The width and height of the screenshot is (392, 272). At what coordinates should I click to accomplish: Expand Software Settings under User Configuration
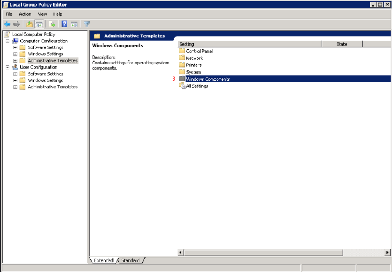(15, 74)
